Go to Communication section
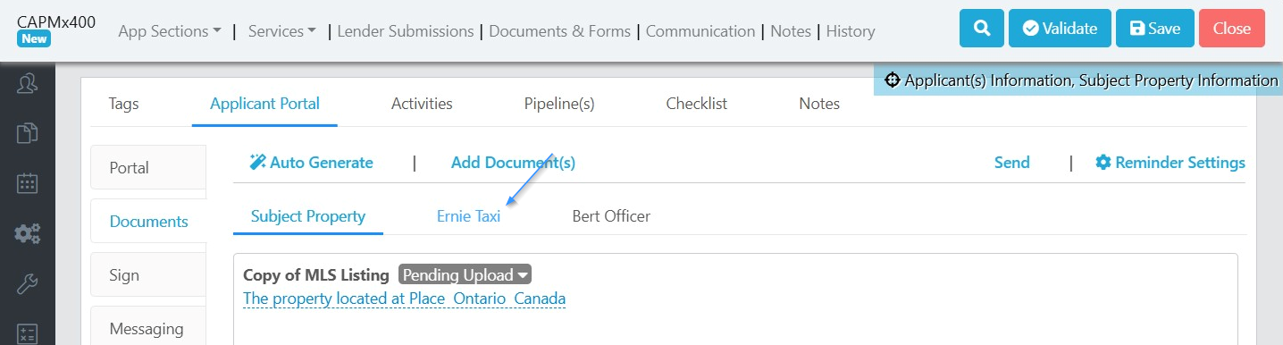1283x345 pixels. click(x=700, y=31)
